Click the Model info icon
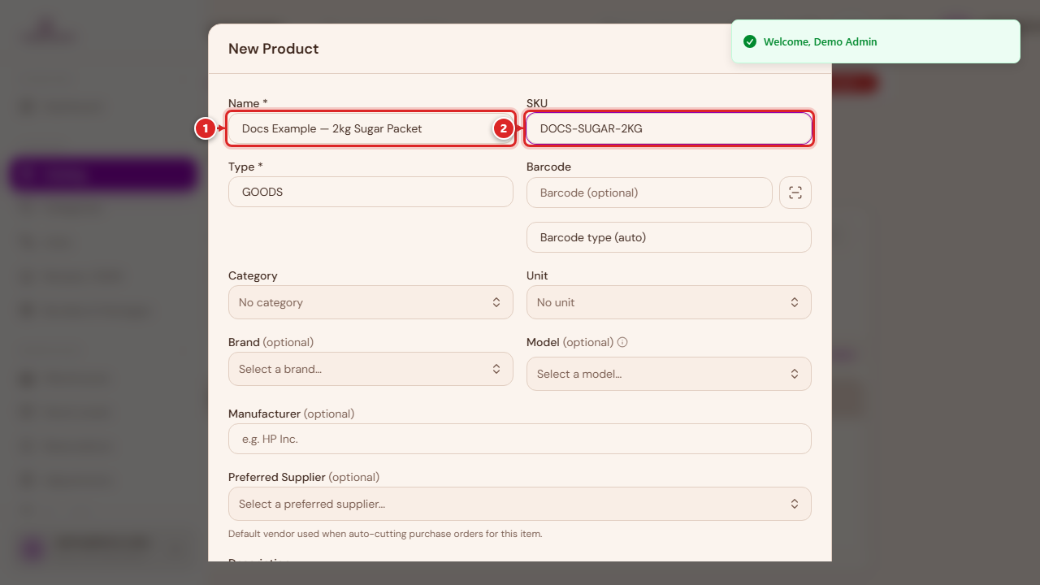 tap(622, 342)
